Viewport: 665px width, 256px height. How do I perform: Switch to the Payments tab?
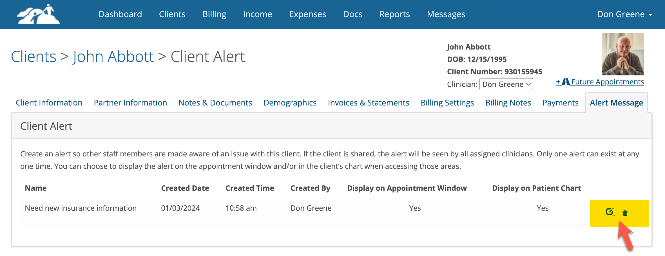point(560,103)
